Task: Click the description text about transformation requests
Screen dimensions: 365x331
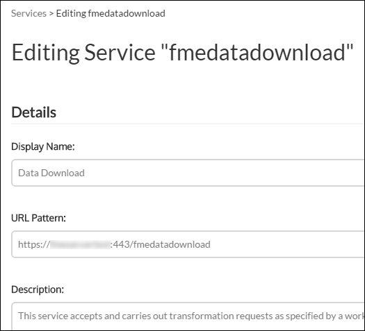Action: click(191, 316)
